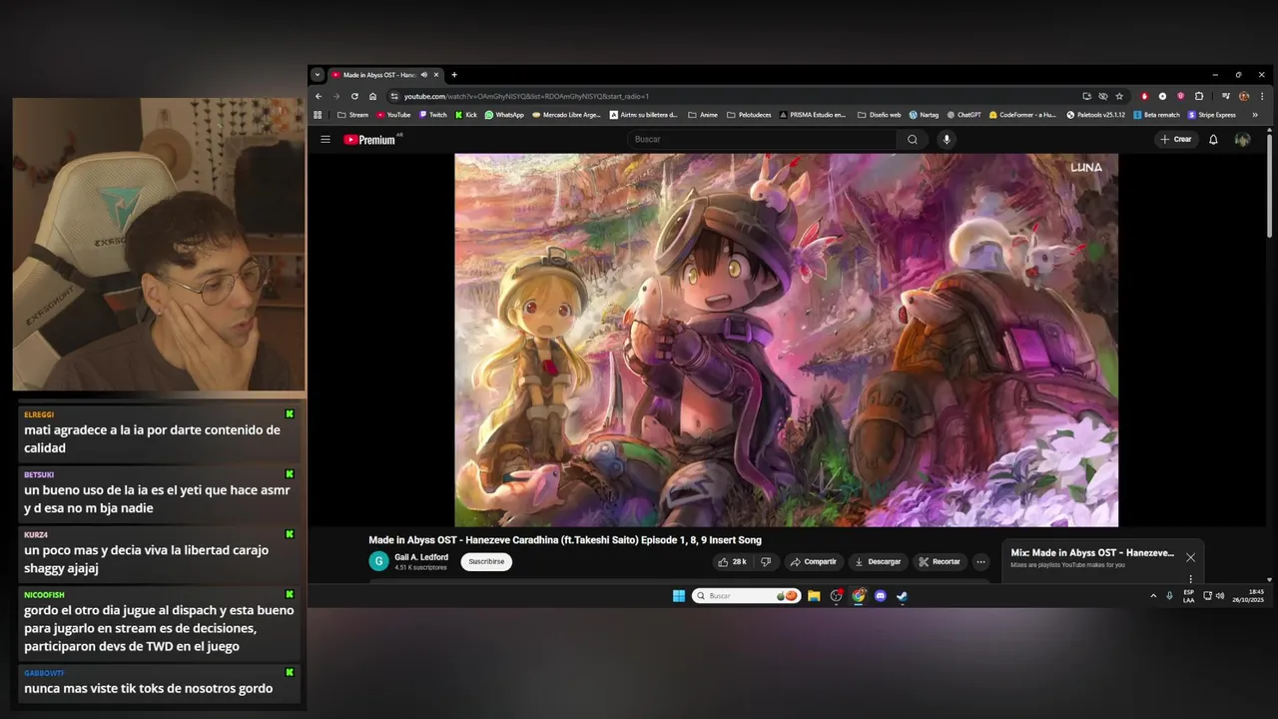Reload the YouTube page
This screenshot has height=719, width=1278.
pos(354,96)
